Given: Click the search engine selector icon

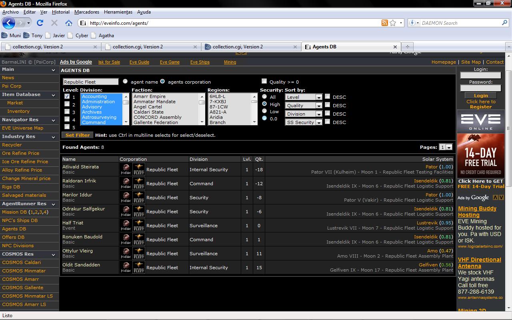Looking at the screenshot, I should click(413, 23).
